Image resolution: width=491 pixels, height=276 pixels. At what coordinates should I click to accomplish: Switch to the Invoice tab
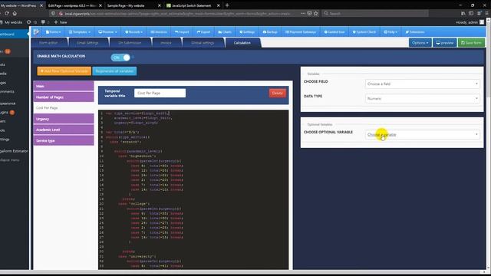166,43
